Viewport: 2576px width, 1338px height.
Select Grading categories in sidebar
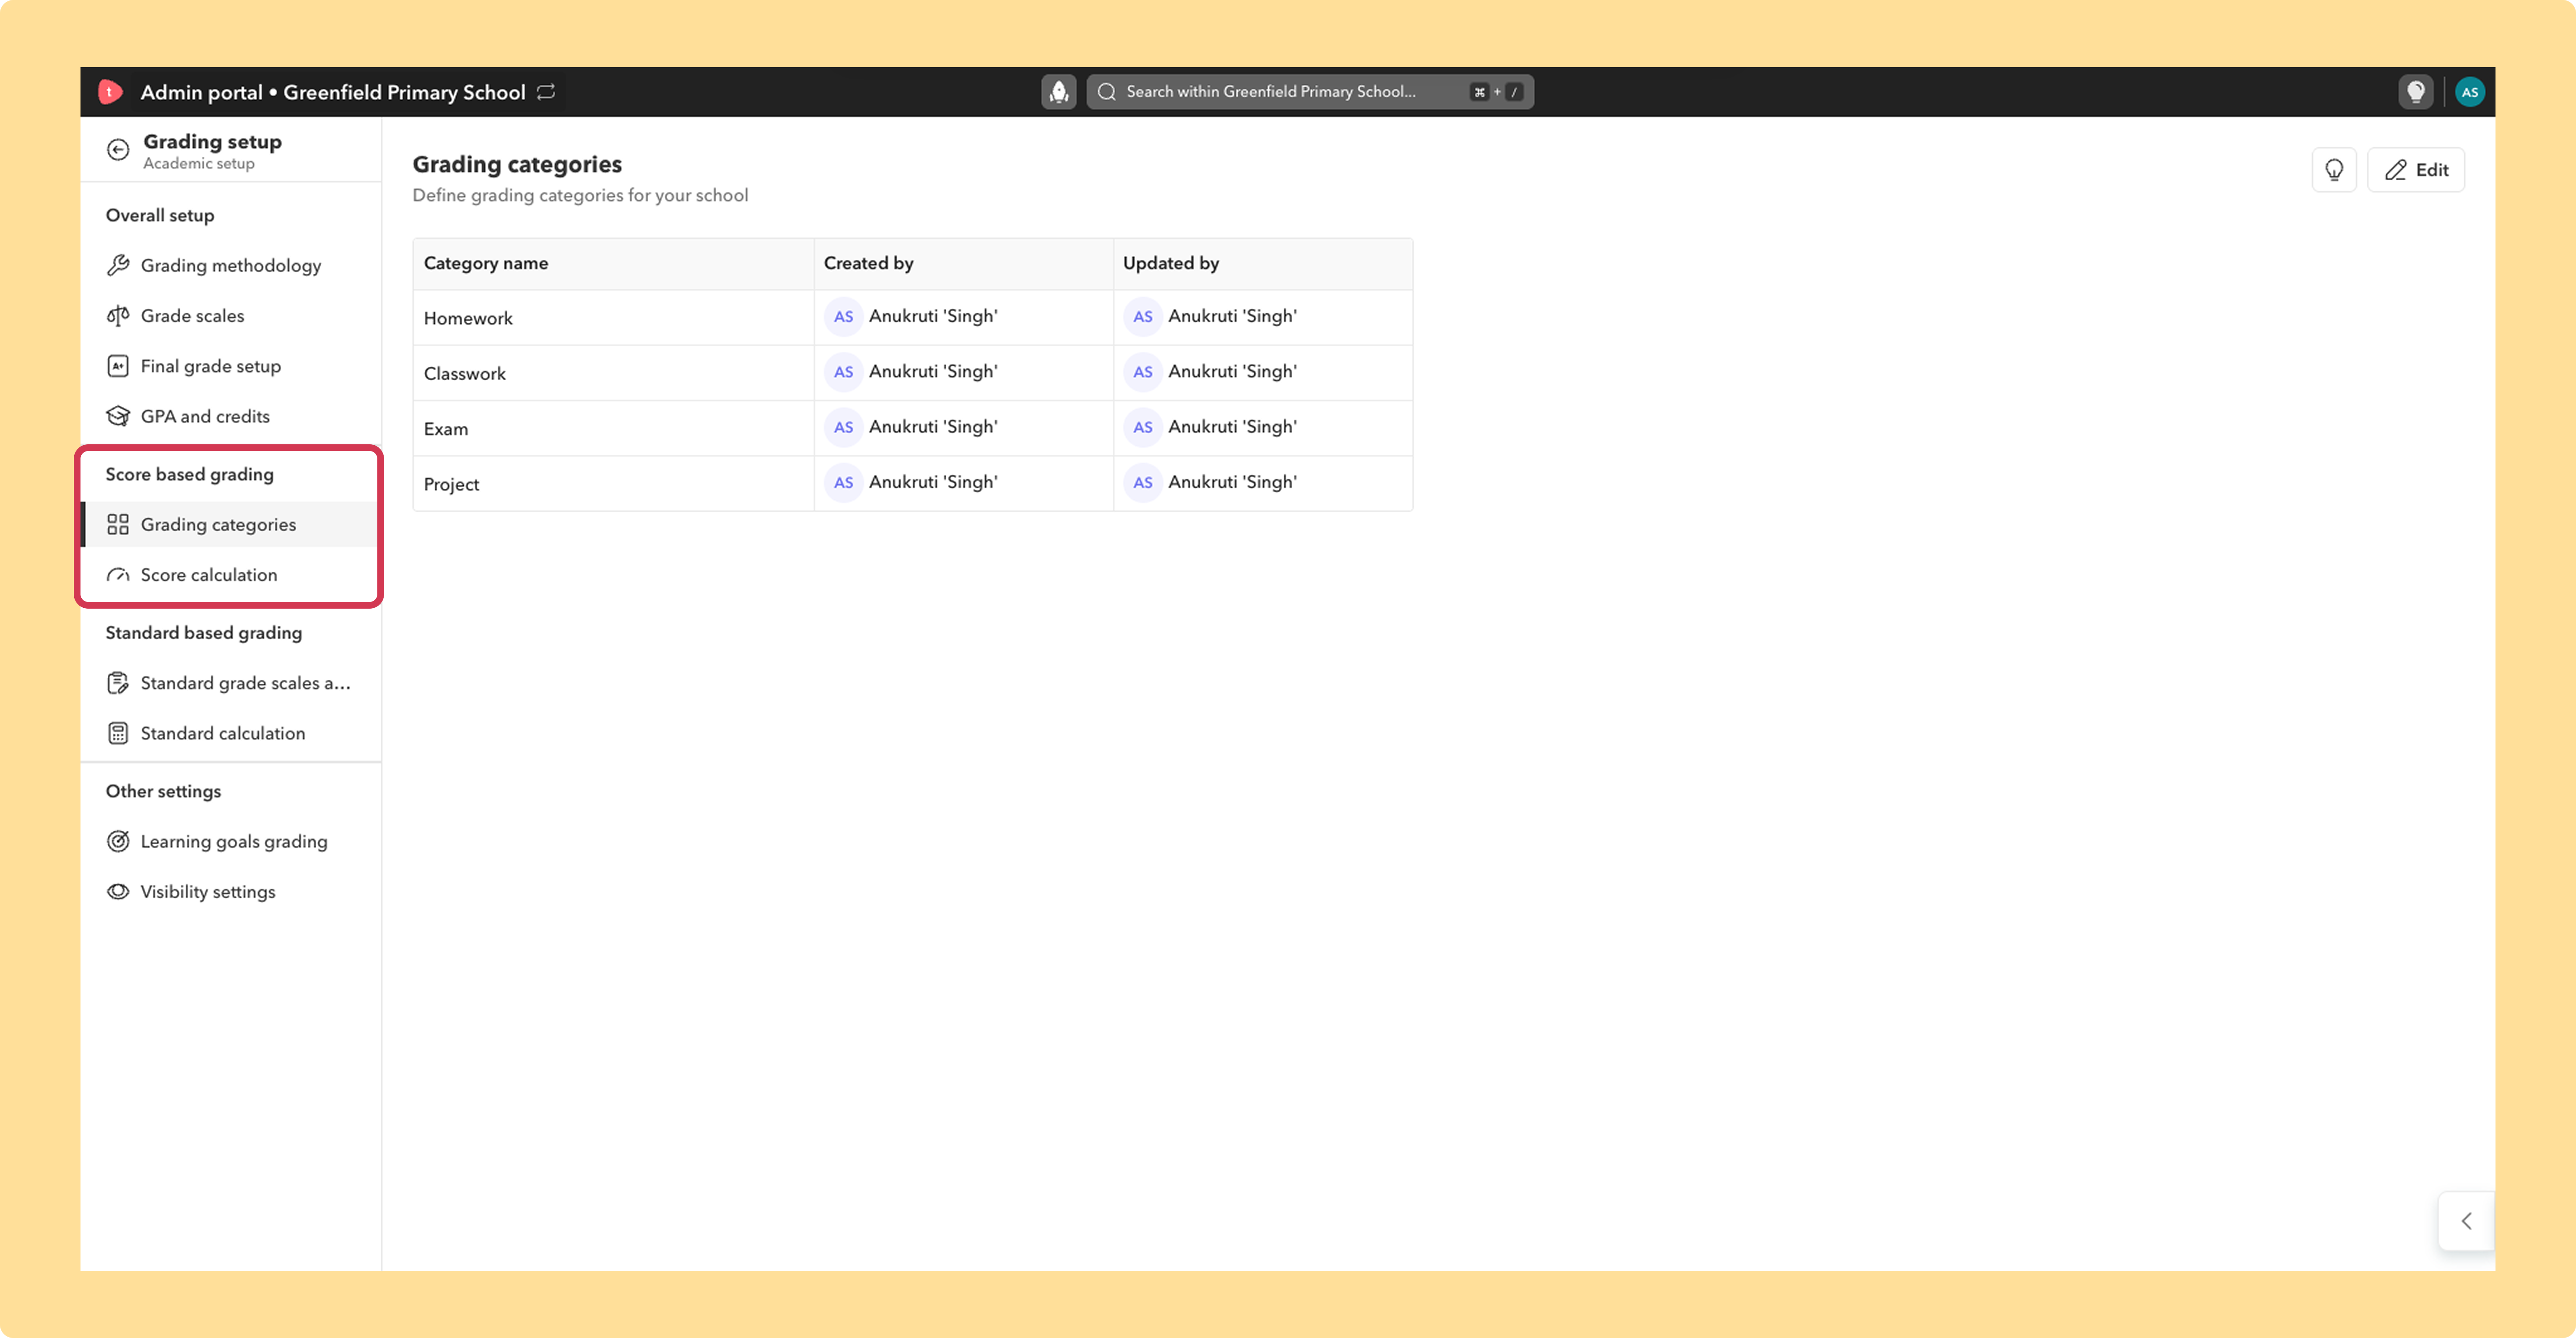click(x=231, y=525)
